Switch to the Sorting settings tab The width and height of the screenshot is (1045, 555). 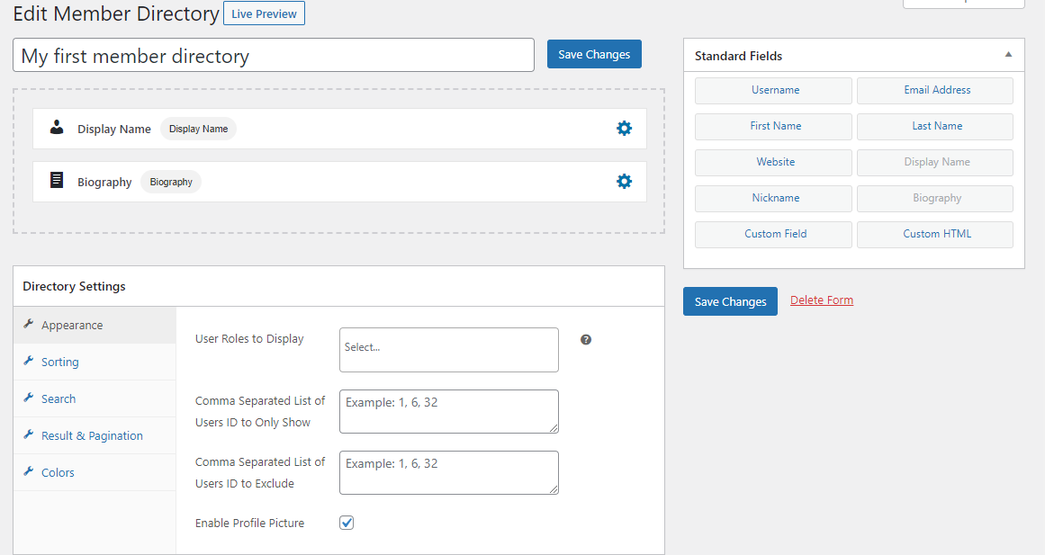click(x=95, y=362)
